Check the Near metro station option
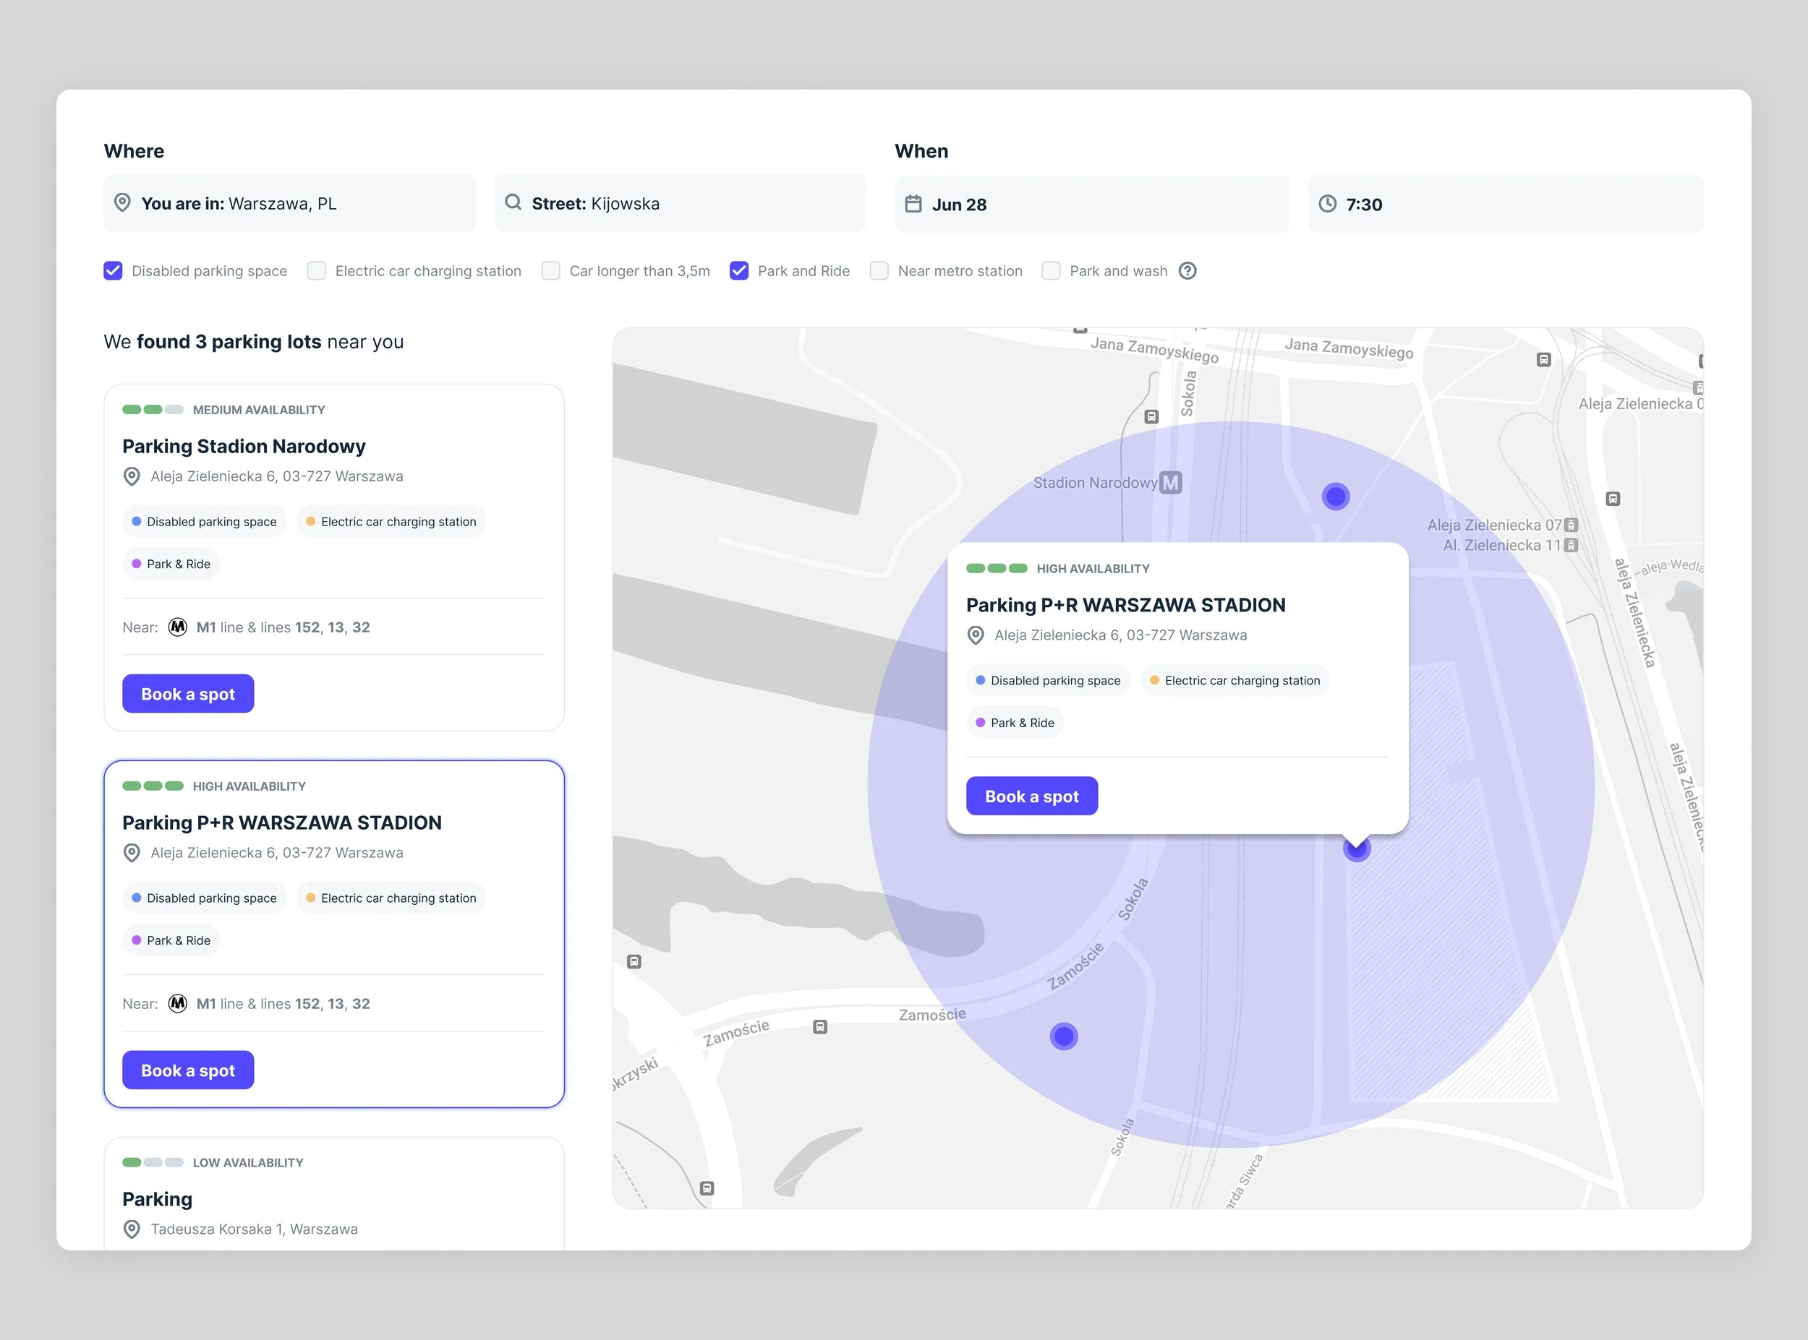Viewport: 1808px width, 1340px height. tap(879, 271)
